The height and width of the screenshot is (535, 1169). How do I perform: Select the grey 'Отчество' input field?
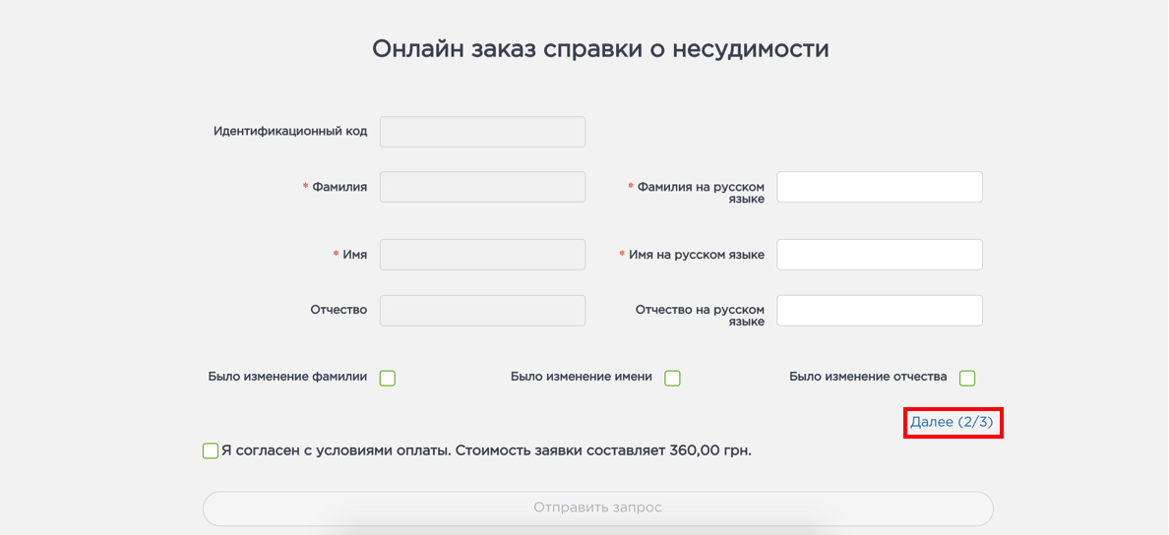coord(482,311)
